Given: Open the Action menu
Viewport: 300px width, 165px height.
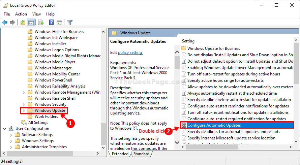Looking at the screenshot, I should [21, 14].
